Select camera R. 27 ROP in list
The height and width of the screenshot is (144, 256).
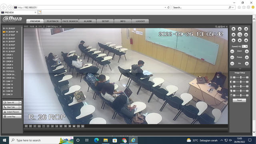click(x=10, y=35)
